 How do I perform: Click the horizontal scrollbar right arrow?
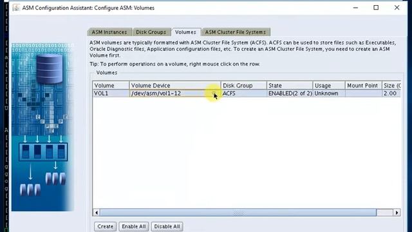pos(397,213)
